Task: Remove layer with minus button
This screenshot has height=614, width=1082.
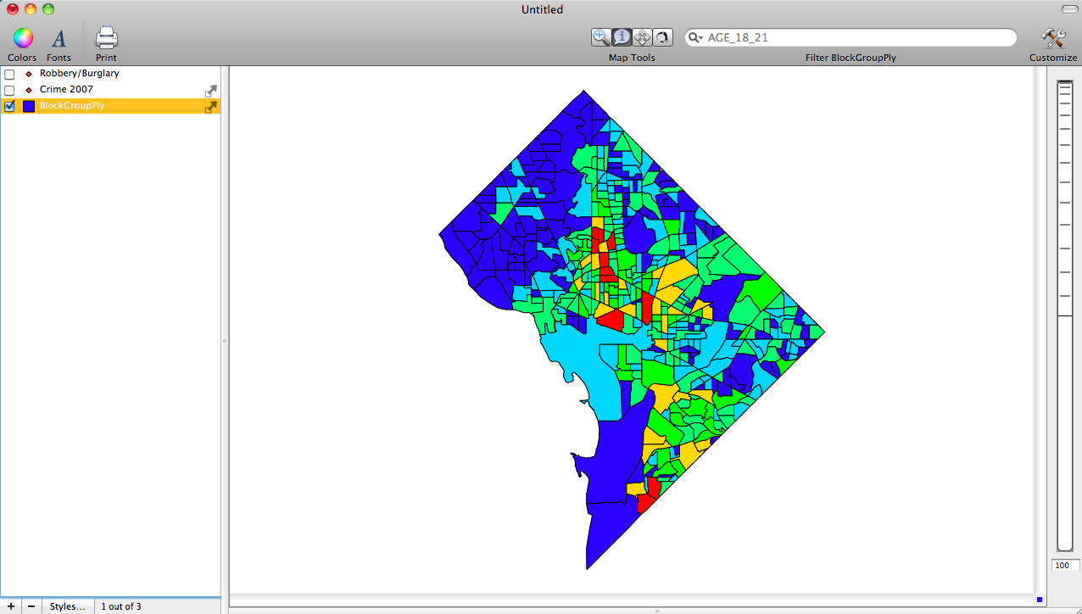Action: [31, 606]
